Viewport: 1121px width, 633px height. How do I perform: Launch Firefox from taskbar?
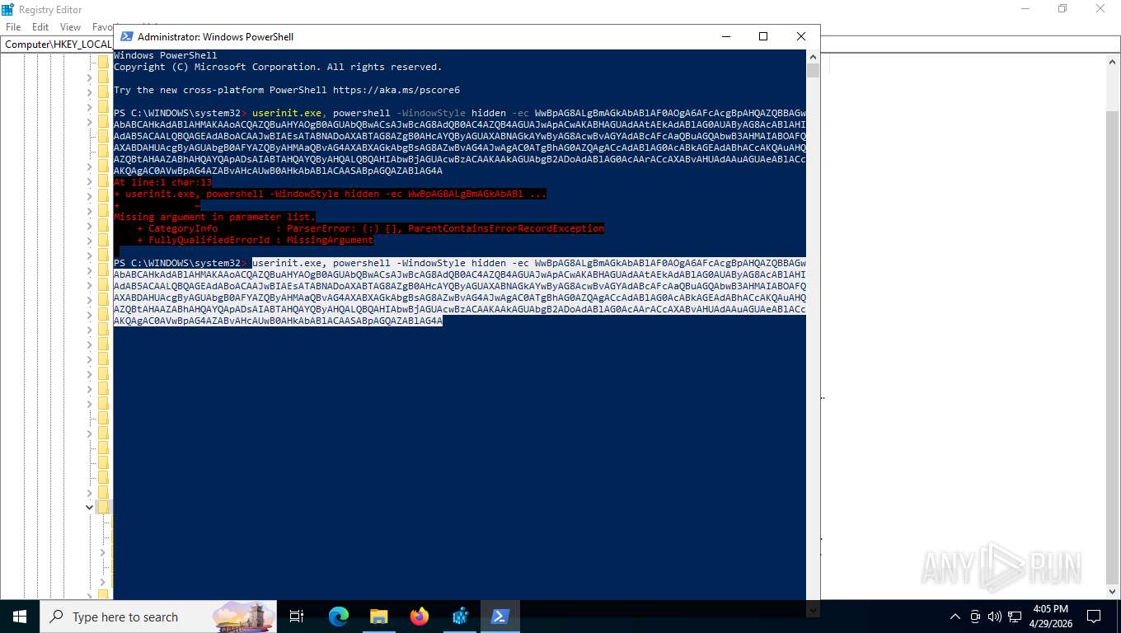pos(420,617)
